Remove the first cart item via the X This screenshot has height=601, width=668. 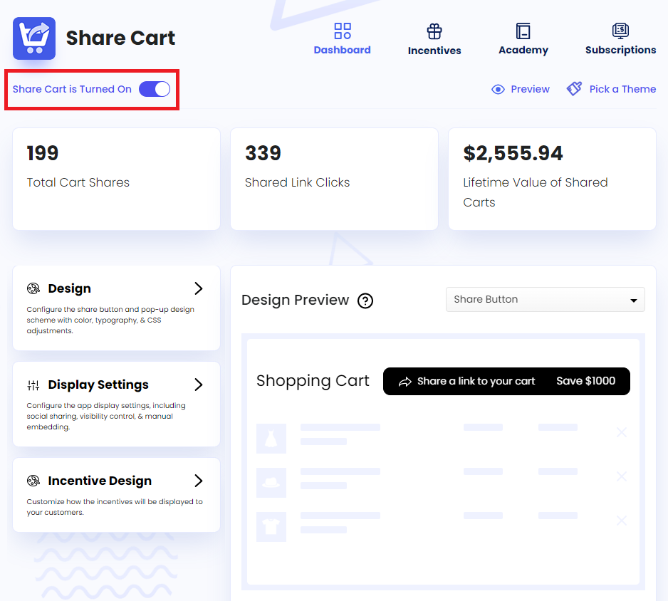(621, 432)
